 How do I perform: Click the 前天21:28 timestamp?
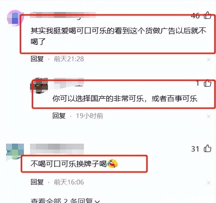point(69,59)
